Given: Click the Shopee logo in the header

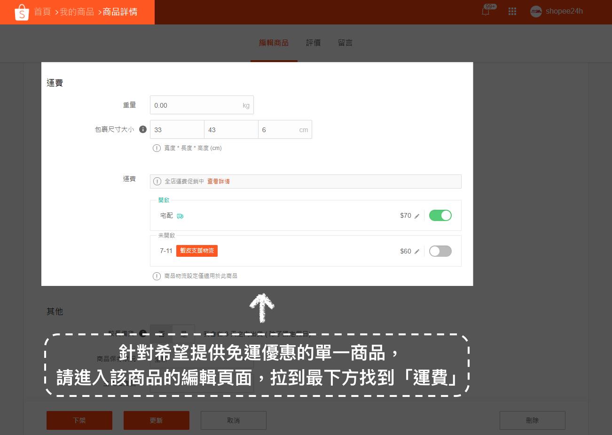Looking at the screenshot, I should (x=22, y=12).
